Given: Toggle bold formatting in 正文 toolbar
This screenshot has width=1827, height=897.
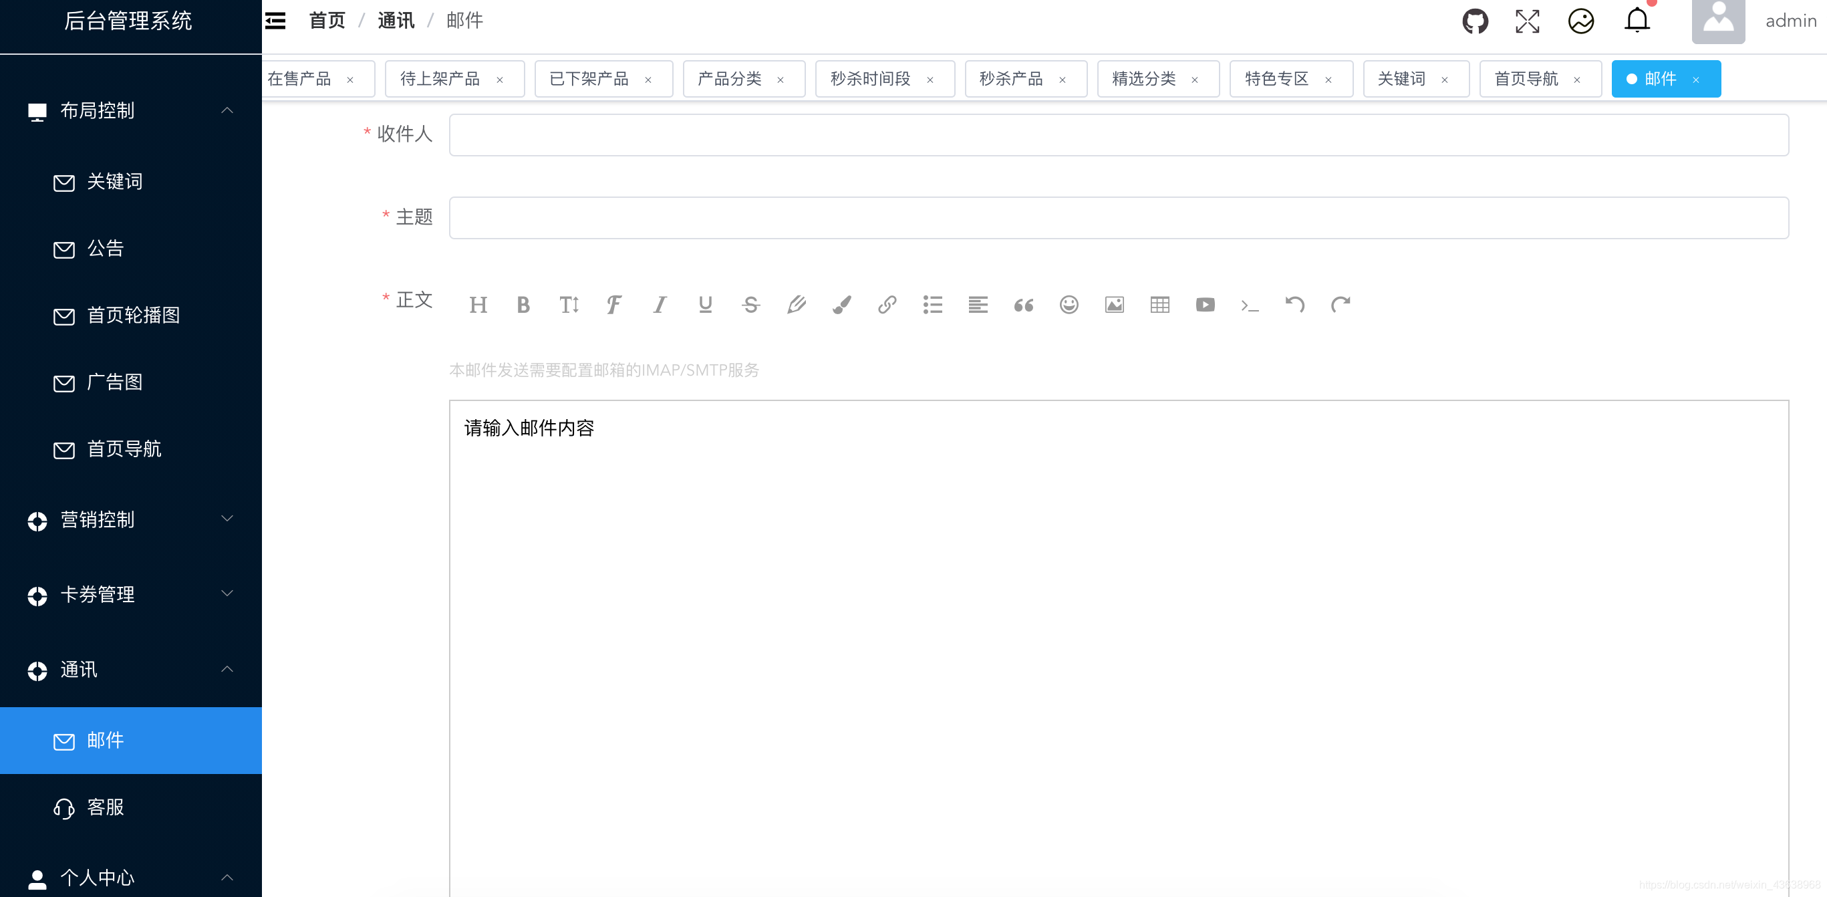Looking at the screenshot, I should coord(523,304).
